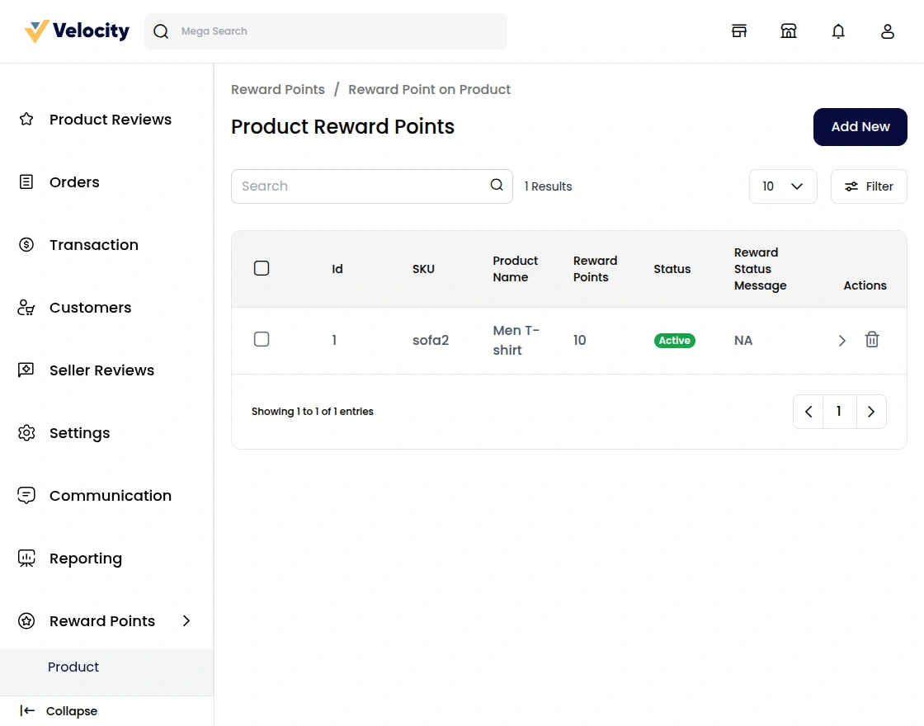Click the SKU column header
Screen dimensions: 924x726
(423, 269)
